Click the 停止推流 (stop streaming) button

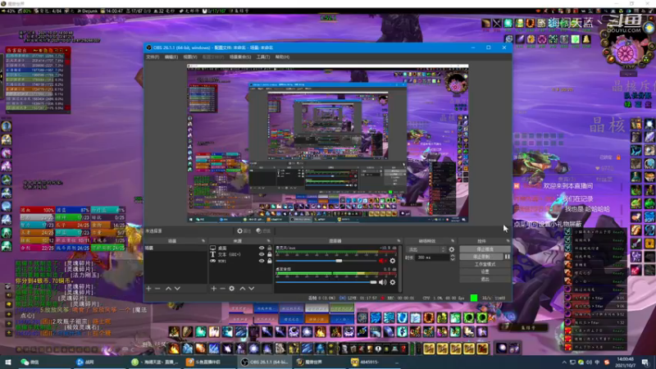click(485, 249)
